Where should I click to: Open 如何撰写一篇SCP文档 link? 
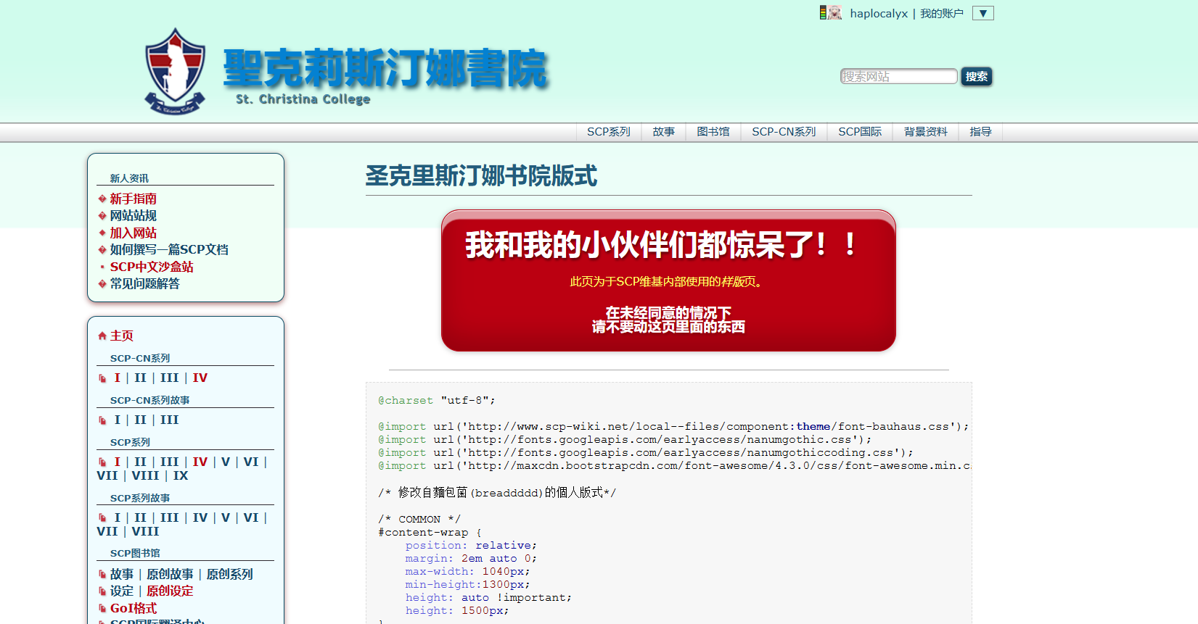[x=169, y=249]
